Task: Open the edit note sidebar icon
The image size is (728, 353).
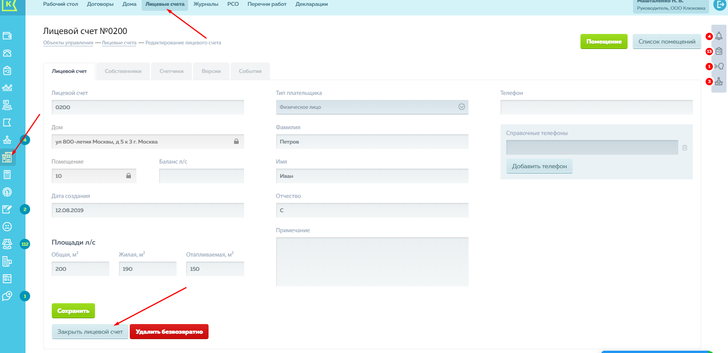Action: click(x=7, y=209)
